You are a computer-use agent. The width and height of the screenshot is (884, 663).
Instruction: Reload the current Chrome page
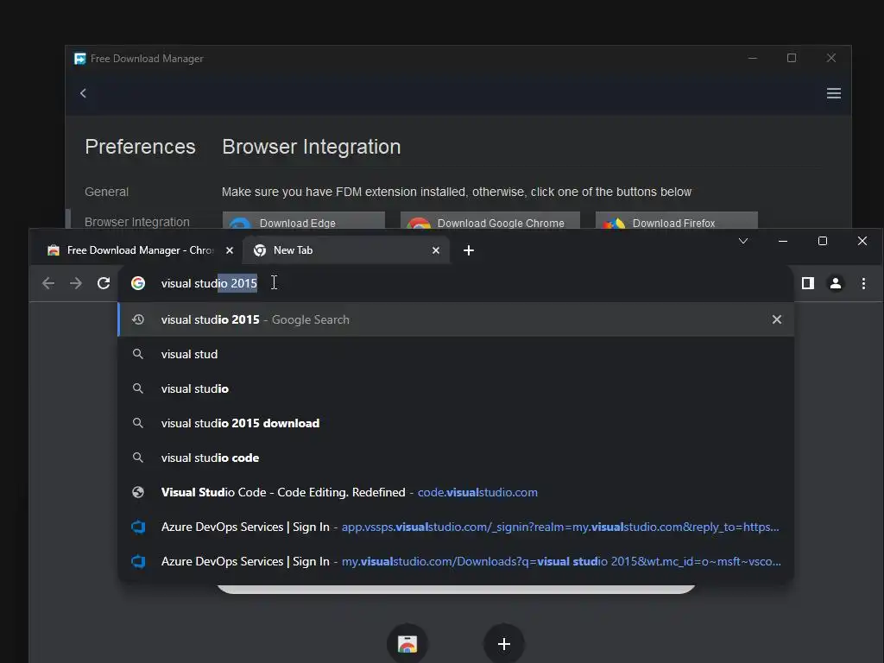tap(104, 283)
